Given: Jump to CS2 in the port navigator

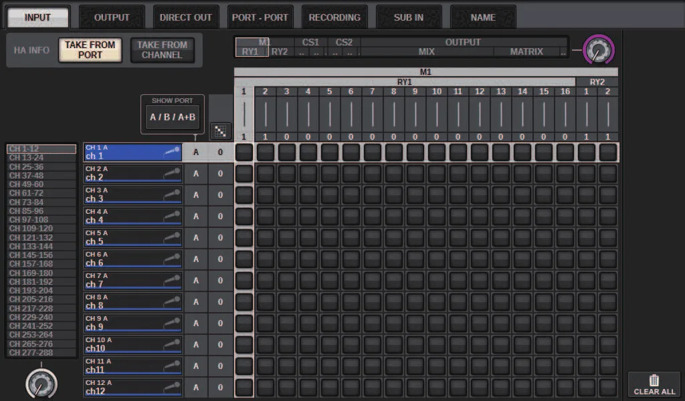Looking at the screenshot, I should click(x=344, y=42).
